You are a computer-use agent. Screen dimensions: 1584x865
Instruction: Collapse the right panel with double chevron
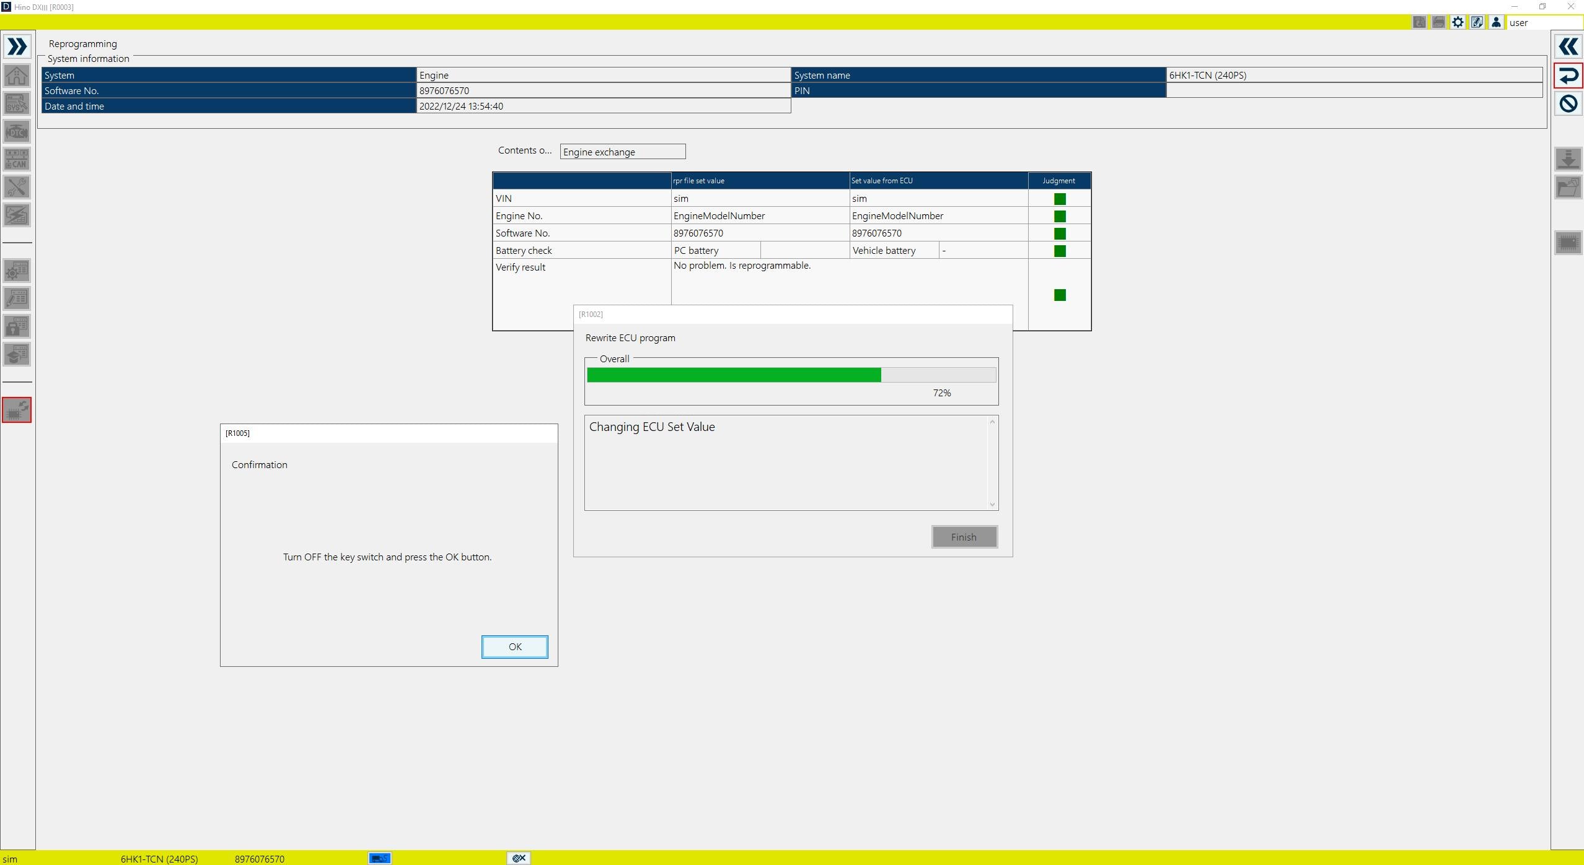point(1568,47)
